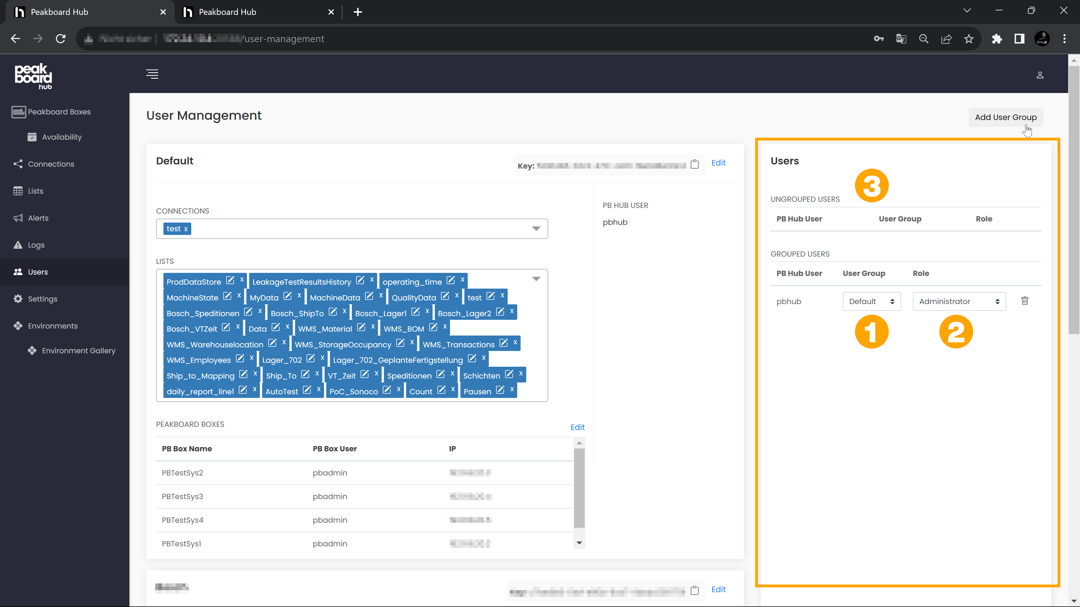Click the Availability menu item
The image size is (1080, 607).
click(62, 136)
